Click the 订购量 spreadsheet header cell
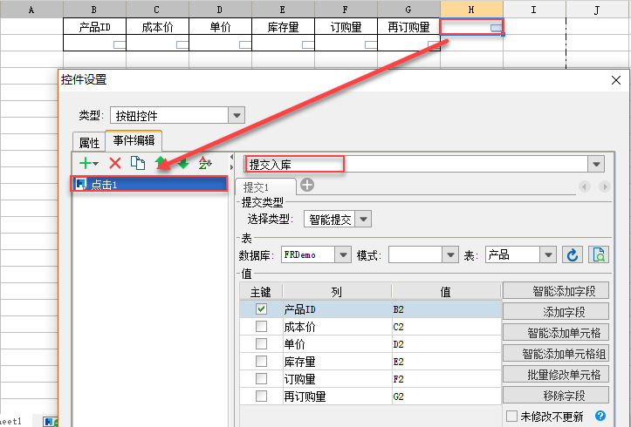 pyautogui.click(x=346, y=26)
